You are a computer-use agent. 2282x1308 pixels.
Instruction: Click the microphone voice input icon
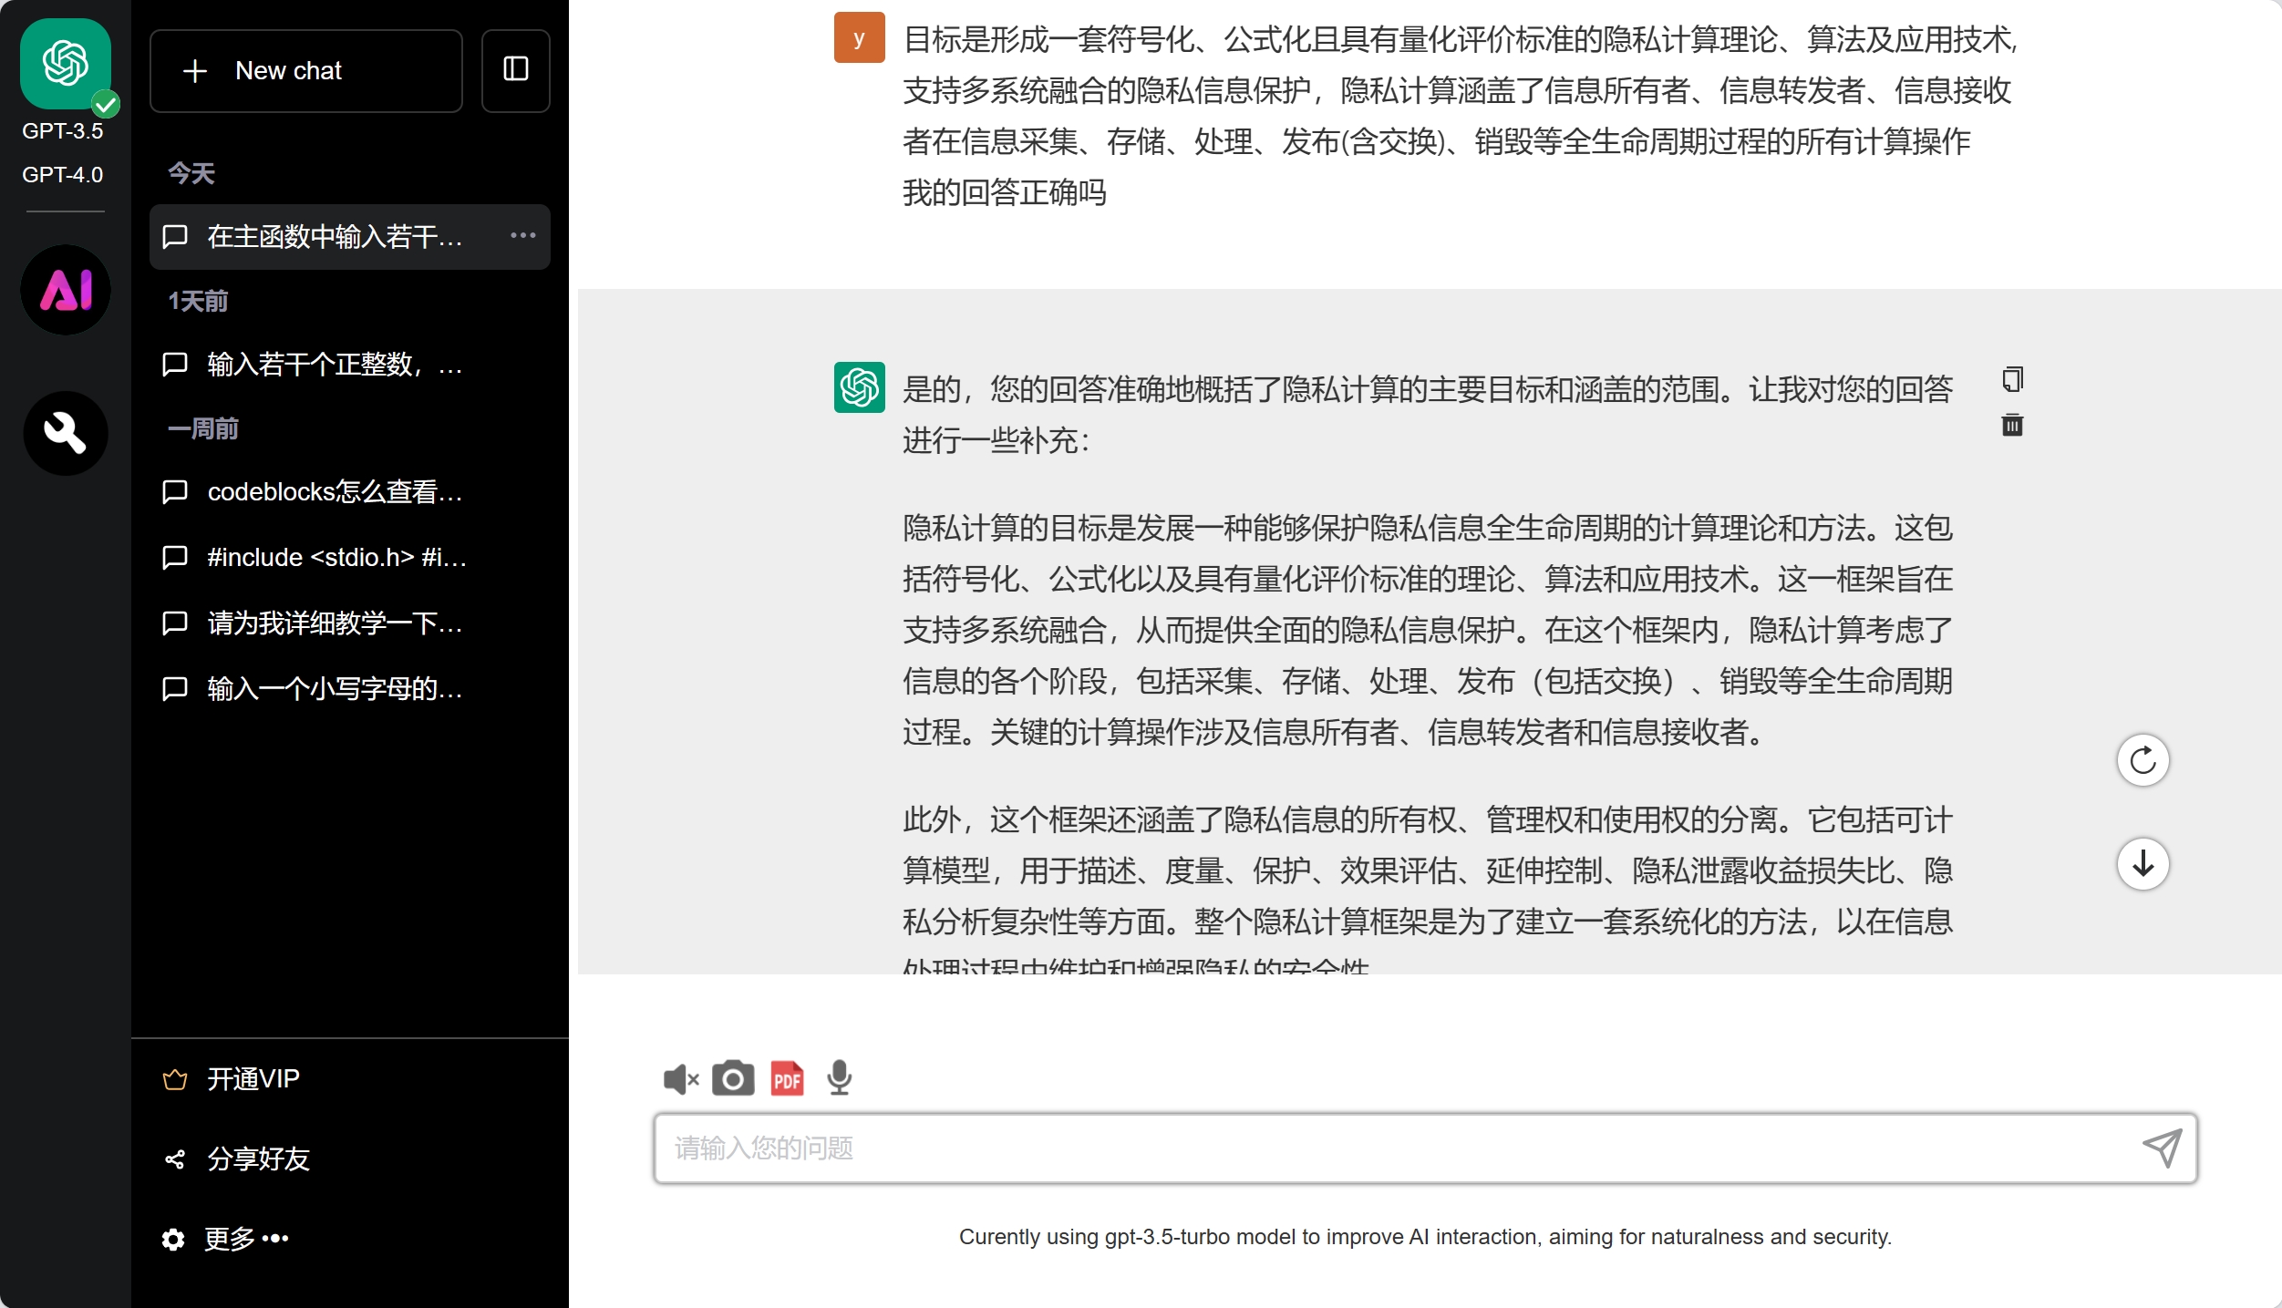[839, 1079]
